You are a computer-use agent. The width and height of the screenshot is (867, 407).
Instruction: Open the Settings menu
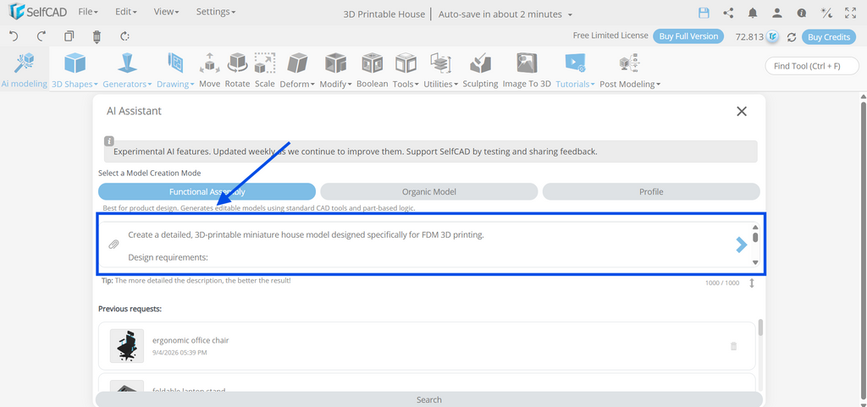point(216,12)
